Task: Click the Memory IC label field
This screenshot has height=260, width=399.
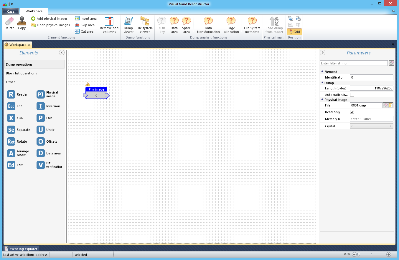Action: pos(371,119)
